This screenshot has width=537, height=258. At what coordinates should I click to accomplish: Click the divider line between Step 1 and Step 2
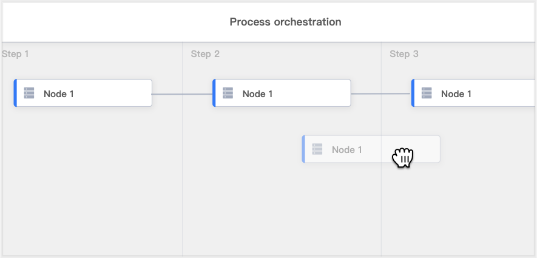point(183,182)
